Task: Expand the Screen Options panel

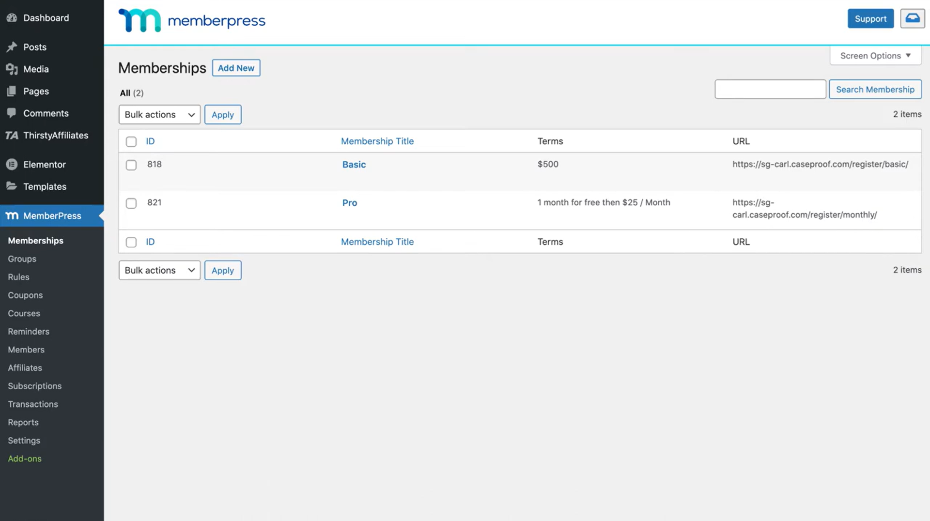Action: pyautogui.click(x=876, y=56)
